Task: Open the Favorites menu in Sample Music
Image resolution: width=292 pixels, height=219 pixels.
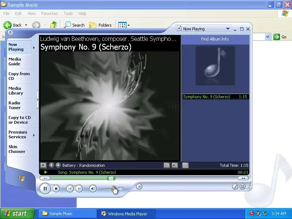Action: 50,14
